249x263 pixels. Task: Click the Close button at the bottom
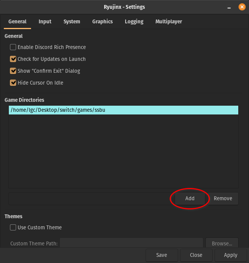[196, 255]
